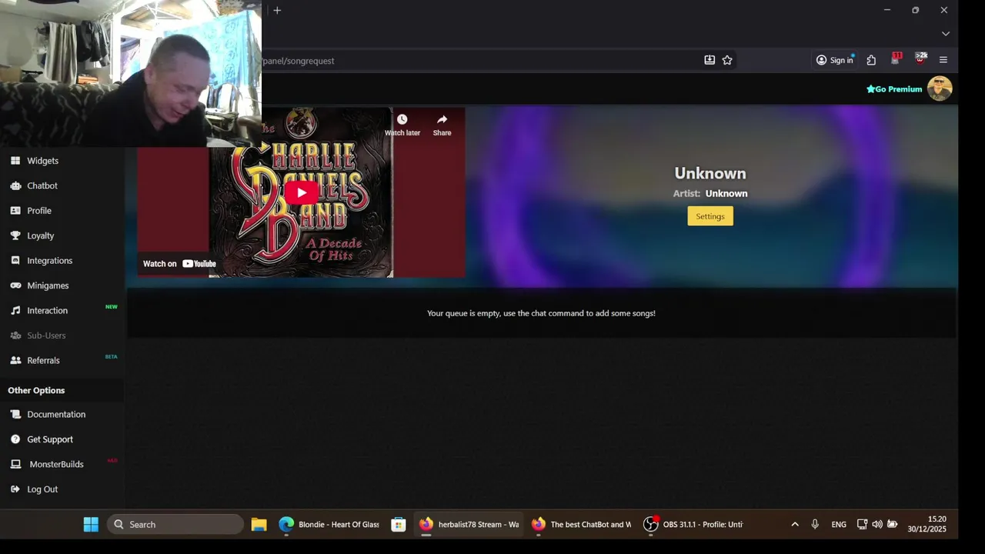Switch to OBS 31.1.1 taskbar window
The image size is (985, 554).
click(693, 524)
